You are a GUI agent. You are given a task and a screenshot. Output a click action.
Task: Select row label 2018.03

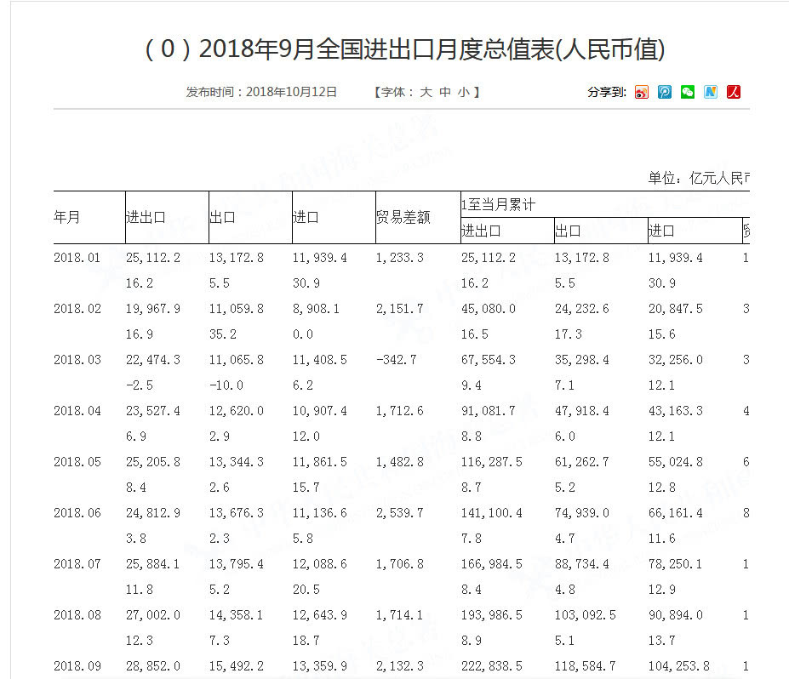(x=77, y=360)
